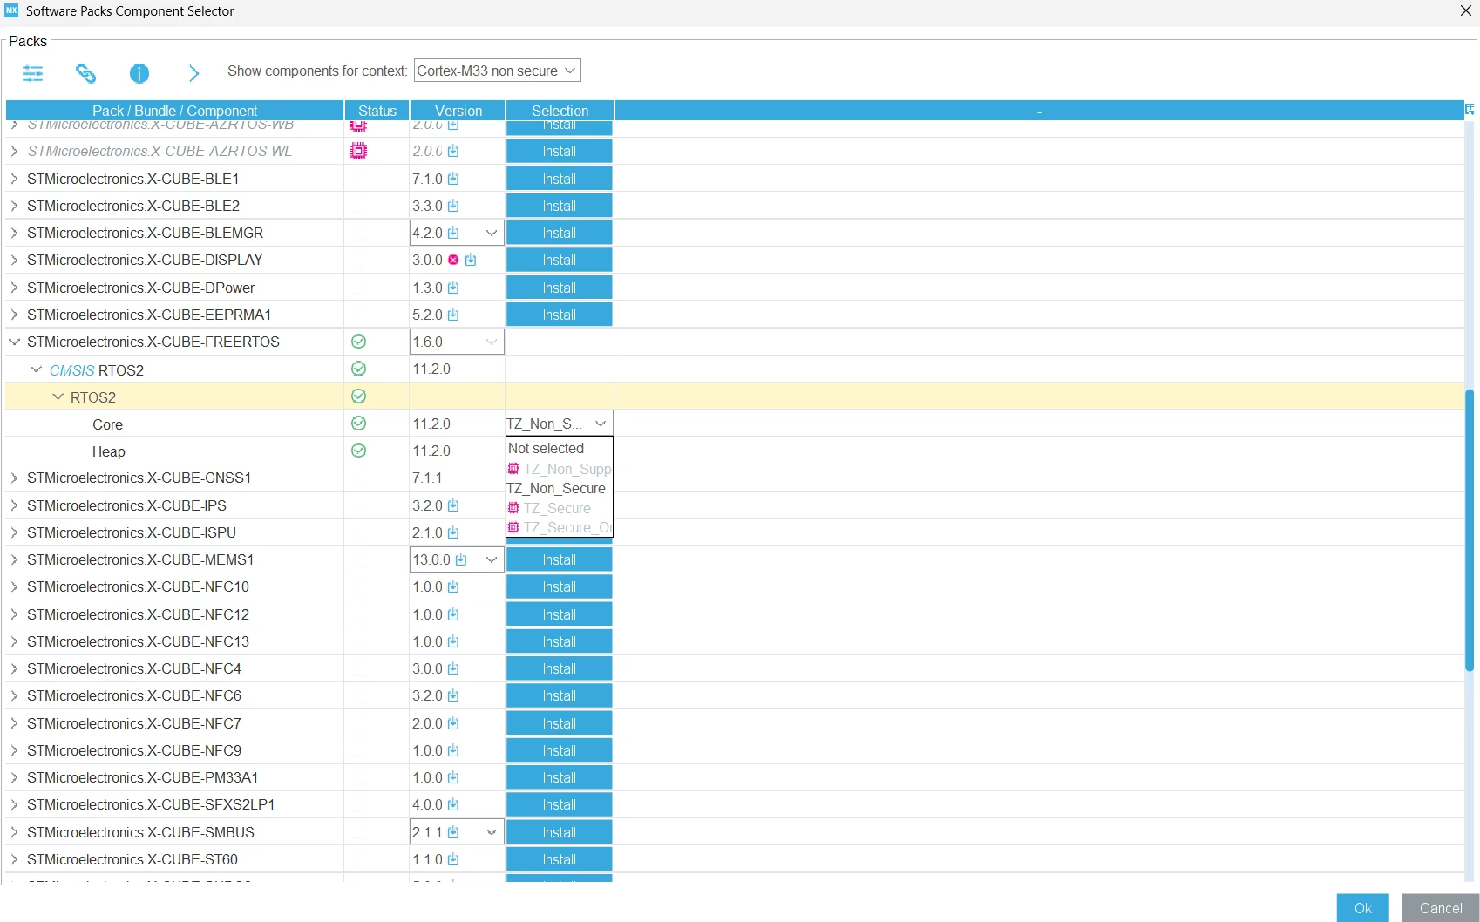1480x922 pixels.
Task: Expand the STMicroelectronics.X-CUBE-GNSS1 pack
Action: click(x=14, y=478)
